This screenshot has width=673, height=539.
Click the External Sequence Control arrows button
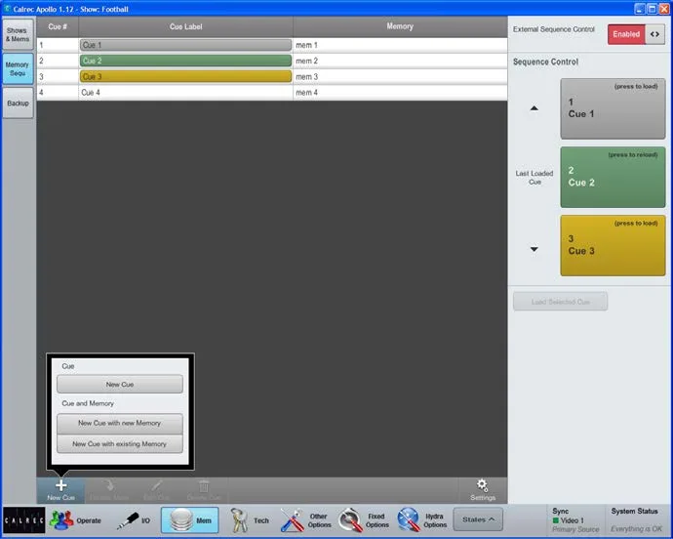pos(655,34)
